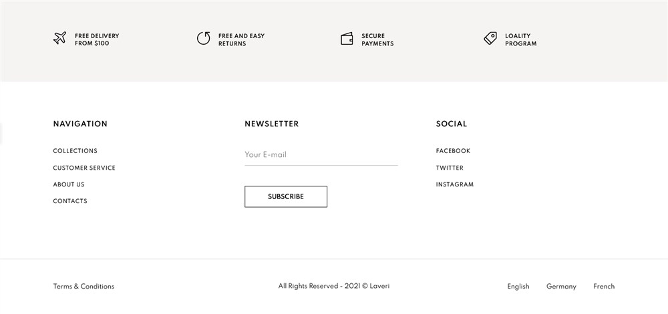The image size is (668, 314).
Task: Switch site language to Germany
Action: [x=561, y=287]
